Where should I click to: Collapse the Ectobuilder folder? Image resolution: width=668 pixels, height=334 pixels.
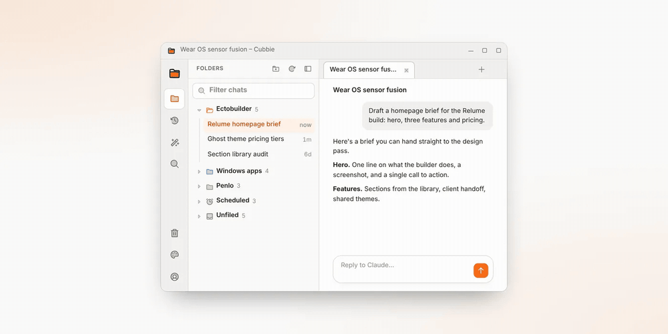(x=199, y=110)
